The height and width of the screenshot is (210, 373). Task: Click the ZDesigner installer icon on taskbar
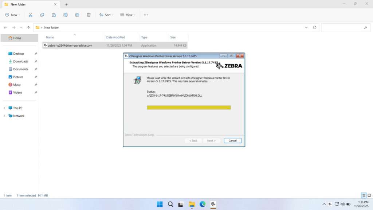(213, 204)
